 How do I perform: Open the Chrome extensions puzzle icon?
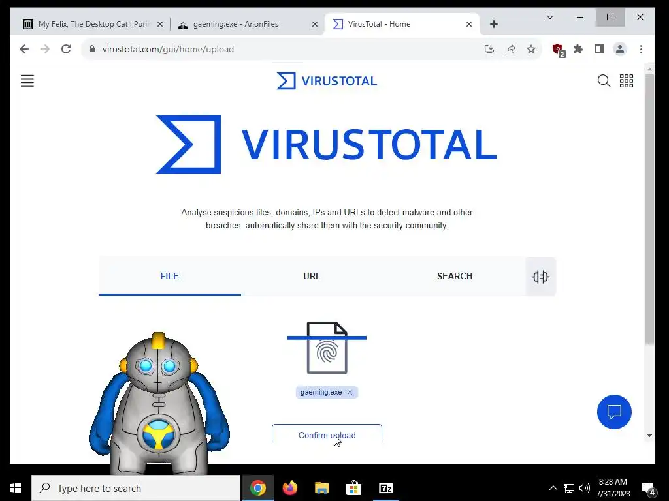578,50
